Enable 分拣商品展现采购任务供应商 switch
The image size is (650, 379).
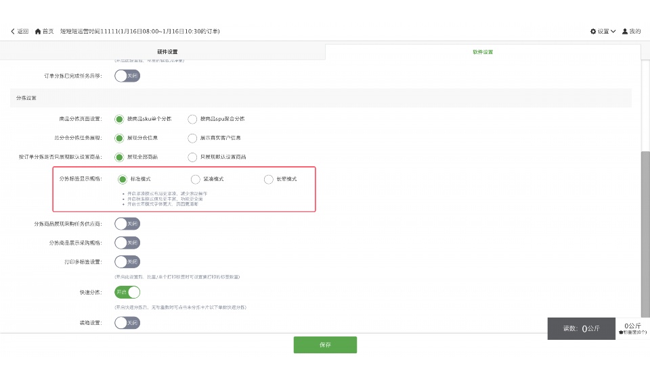click(x=127, y=224)
